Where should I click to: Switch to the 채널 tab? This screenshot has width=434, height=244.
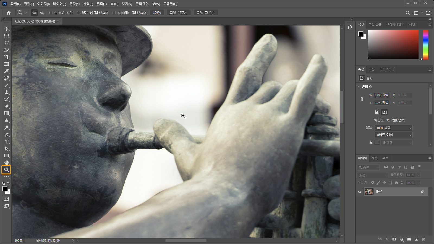click(x=375, y=158)
